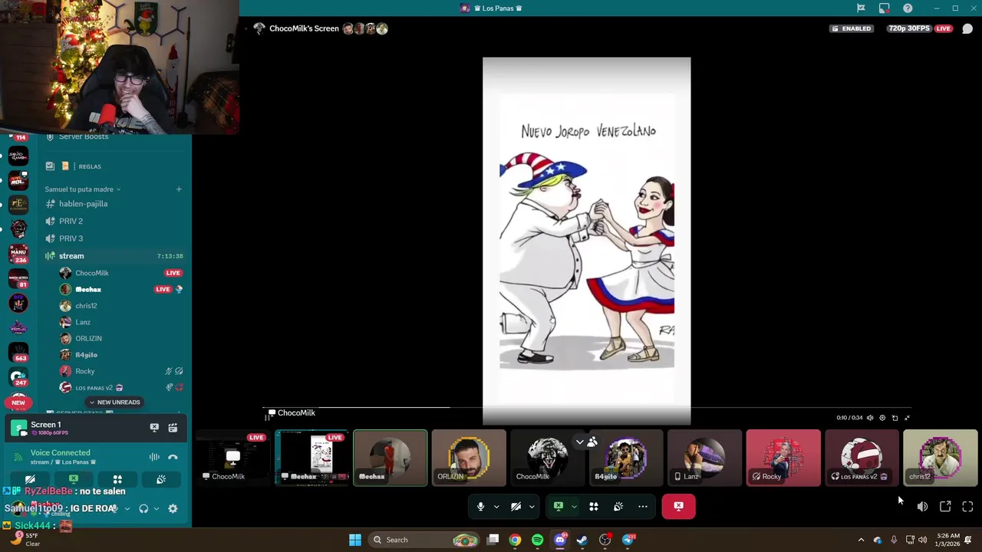982x552 pixels.
Task: Pop out the call window
Action: click(x=945, y=507)
